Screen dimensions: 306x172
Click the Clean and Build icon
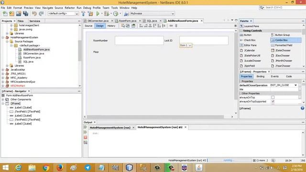[90, 13]
